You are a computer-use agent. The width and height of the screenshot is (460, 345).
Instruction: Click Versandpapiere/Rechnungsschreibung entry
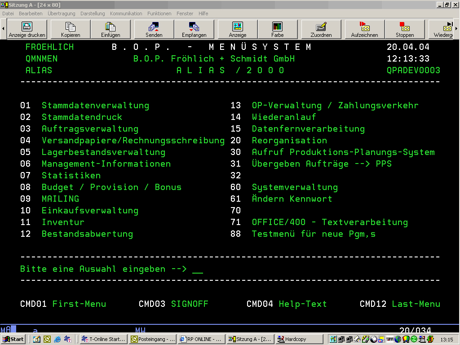(133, 141)
